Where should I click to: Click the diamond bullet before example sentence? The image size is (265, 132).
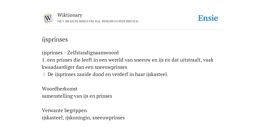click(44, 74)
